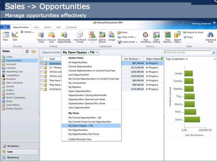Open the Est. Revenue column sort dropdown

click(140, 59)
